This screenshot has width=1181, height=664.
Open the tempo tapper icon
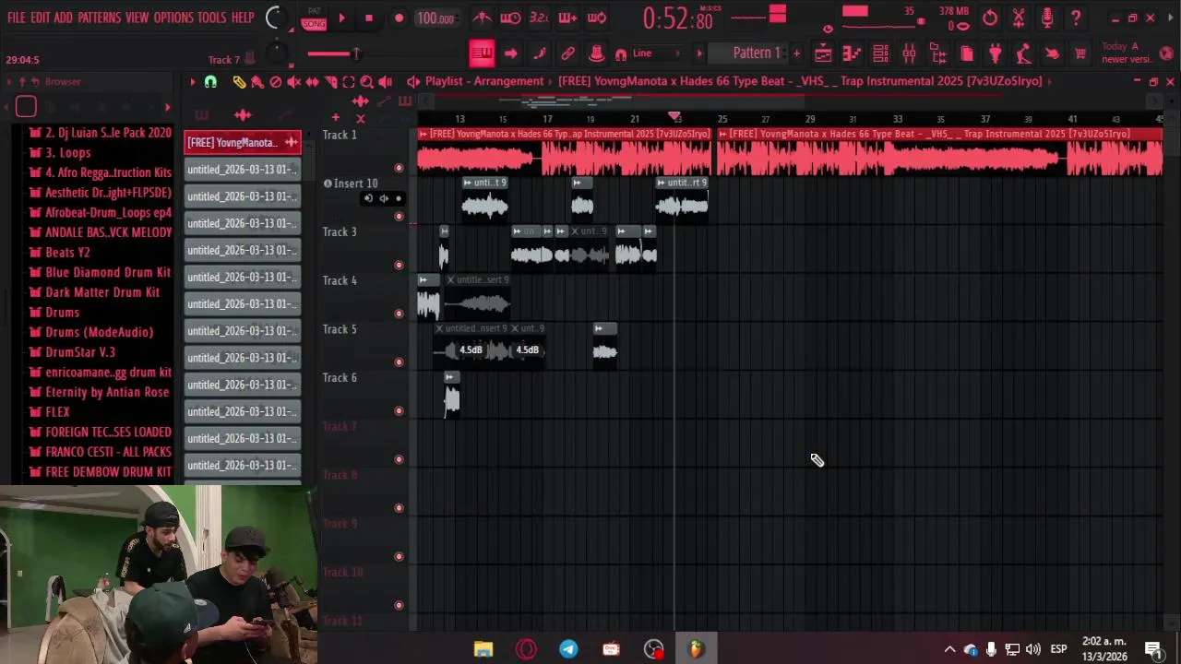(1024, 53)
